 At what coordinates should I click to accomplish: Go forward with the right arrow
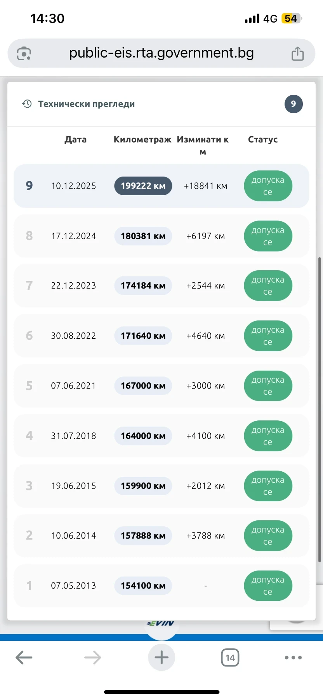[93, 658]
